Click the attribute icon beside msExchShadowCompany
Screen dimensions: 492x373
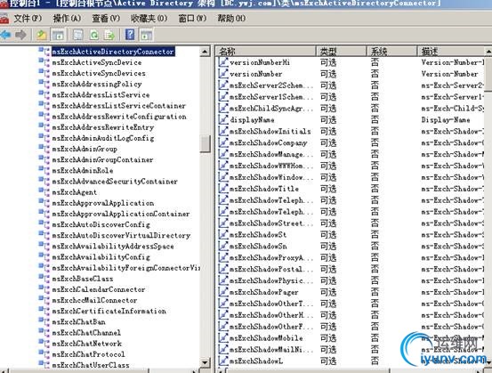(223, 142)
